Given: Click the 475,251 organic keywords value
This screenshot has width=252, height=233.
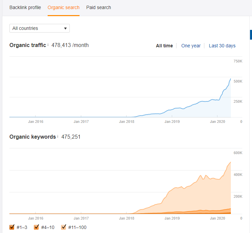Looking at the screenshot, I should click(x=71, y=137).
